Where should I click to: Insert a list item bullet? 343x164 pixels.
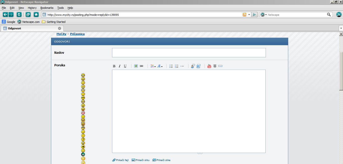tap(182, 66)
